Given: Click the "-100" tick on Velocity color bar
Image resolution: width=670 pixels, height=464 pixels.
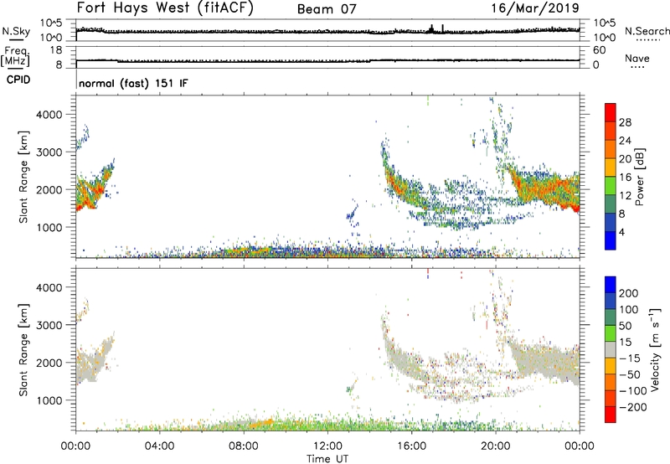Looking at the screenshot, I should pyautogui.click(x=633, y=391).
